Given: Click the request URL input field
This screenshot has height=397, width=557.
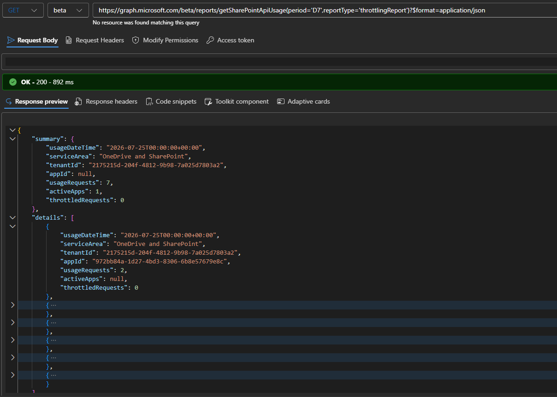Looking at the screenshot, I should 325,10.
